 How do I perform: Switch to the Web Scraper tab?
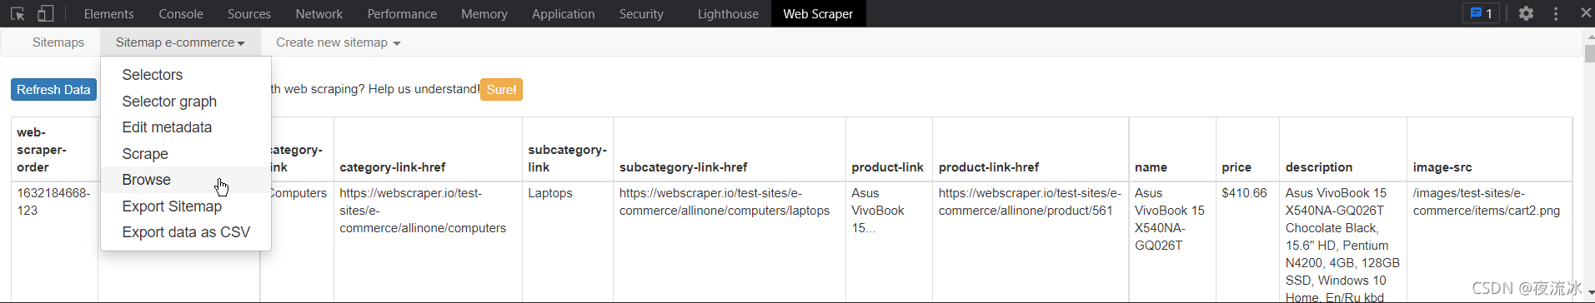[x=818, y=13]
